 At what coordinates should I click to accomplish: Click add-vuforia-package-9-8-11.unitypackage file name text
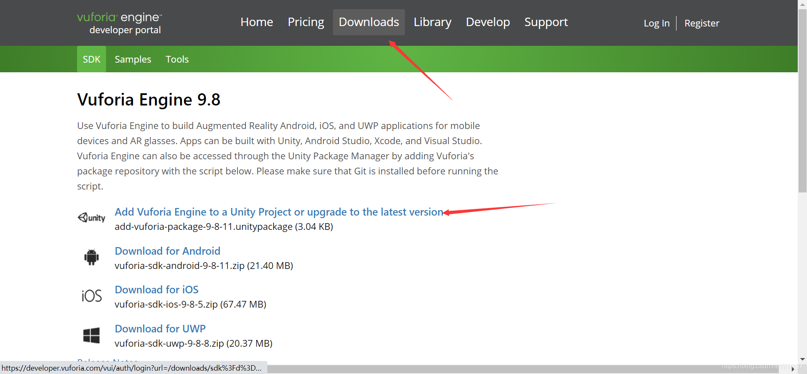[204, 227]
